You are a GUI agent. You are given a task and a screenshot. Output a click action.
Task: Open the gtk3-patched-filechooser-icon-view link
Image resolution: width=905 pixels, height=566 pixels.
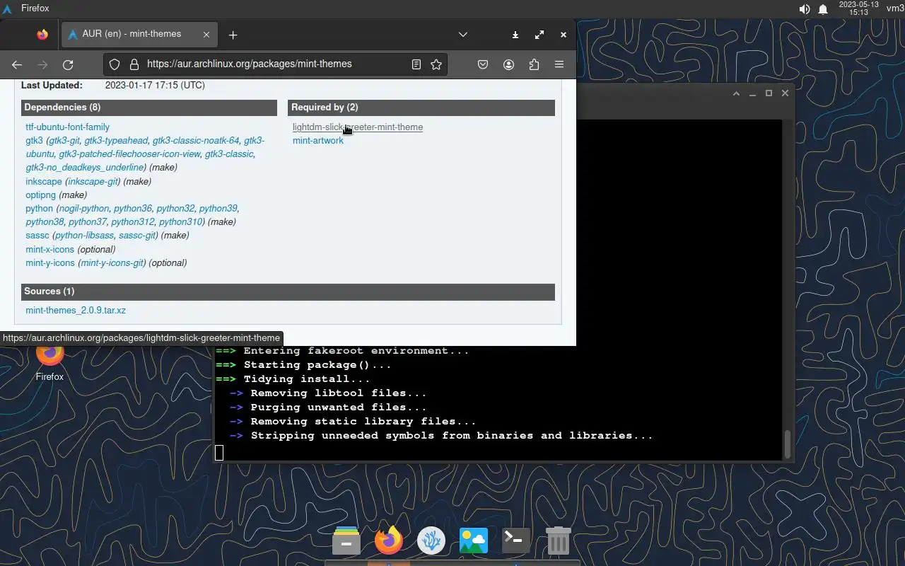(x=129, y=154)
